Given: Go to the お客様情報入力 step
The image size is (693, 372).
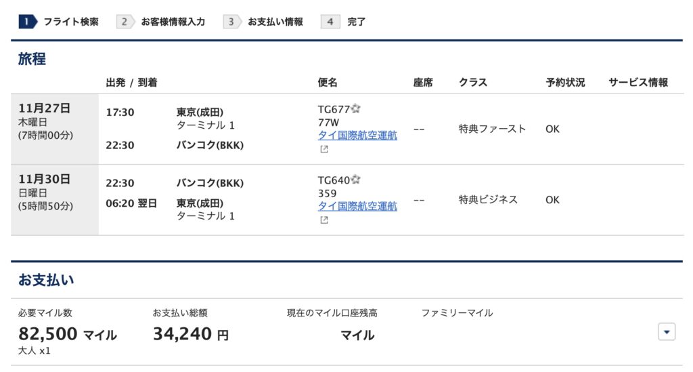Looking at the screenshot, I should point(173,22).
